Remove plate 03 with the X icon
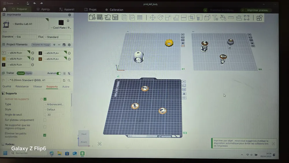Image resolution: width=289 pixels, height=163 pixels. pos(184,81)
